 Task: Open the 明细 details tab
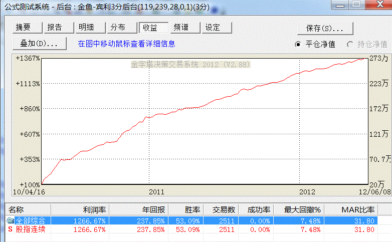tap(90, 28)
